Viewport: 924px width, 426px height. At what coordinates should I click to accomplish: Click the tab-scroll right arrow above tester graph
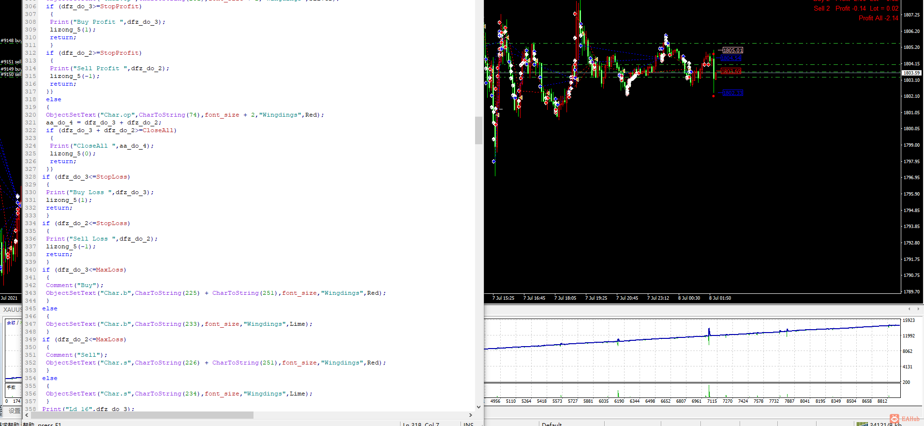pos(918,308)
